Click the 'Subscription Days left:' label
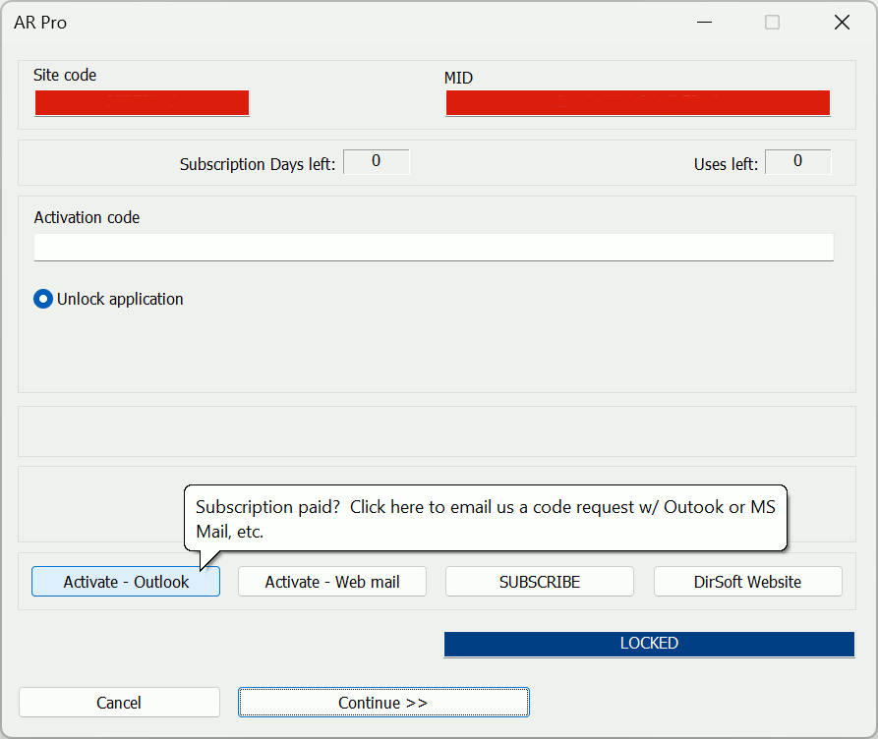Image resolution: width=878 pixels, height=739 pixels. tap(258, 164)
